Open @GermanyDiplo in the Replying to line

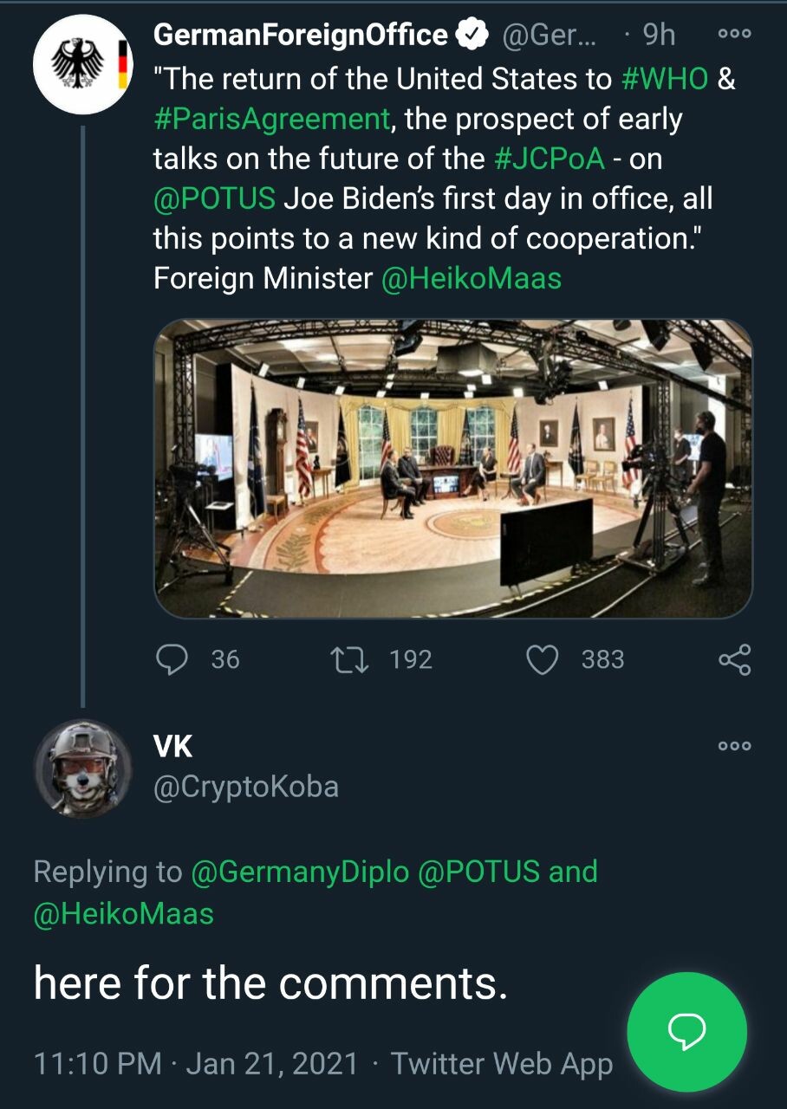[300, 871]
